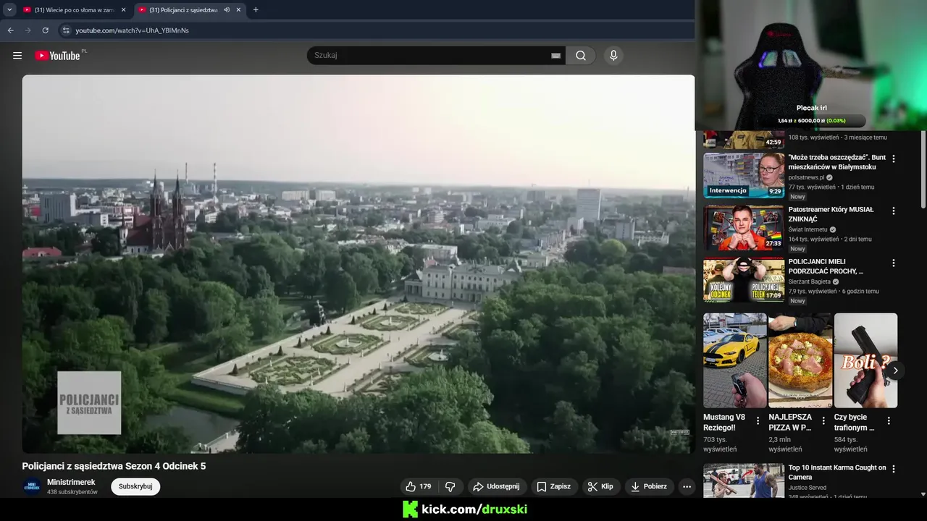Click the video player to pause
Screen dimensions: 927x521
[x=358, y=264]
